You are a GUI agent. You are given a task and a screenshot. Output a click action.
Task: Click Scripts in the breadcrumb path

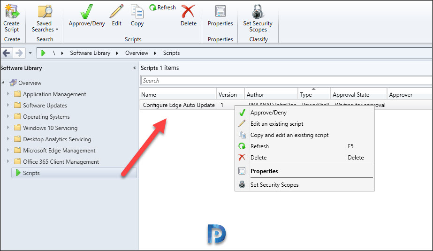171,53
